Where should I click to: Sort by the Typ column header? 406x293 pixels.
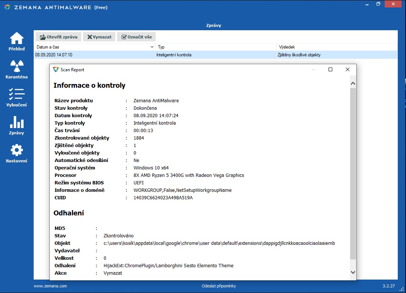(216, 47)
